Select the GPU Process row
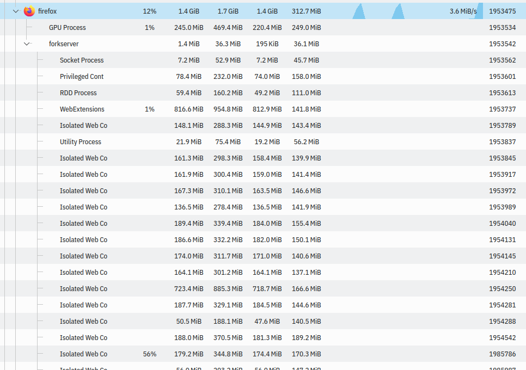Image resolution: width=526 pixels, height=370 pixels. click(263, 28)
